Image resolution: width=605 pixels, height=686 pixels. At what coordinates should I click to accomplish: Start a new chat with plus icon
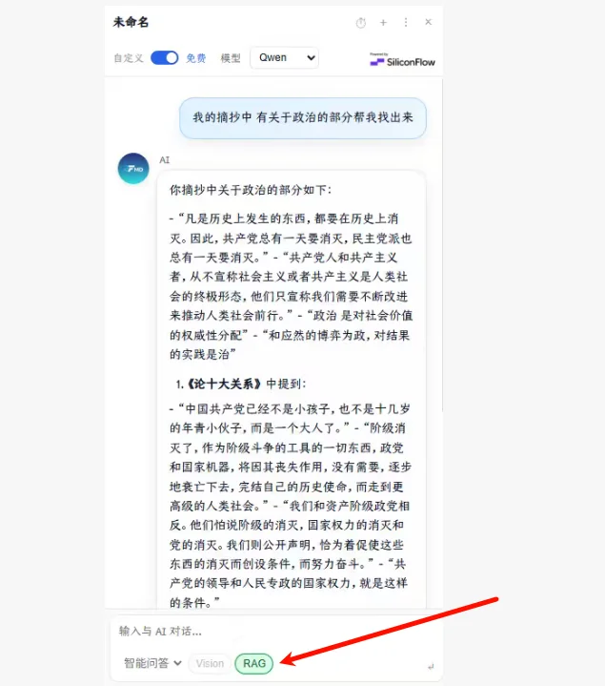coord(383,23)
